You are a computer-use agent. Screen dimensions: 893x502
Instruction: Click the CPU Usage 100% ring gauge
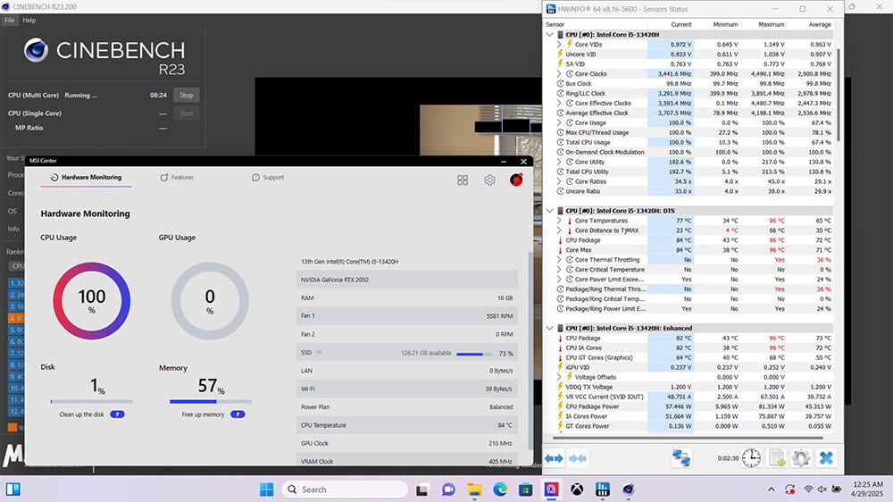[92, 301]
